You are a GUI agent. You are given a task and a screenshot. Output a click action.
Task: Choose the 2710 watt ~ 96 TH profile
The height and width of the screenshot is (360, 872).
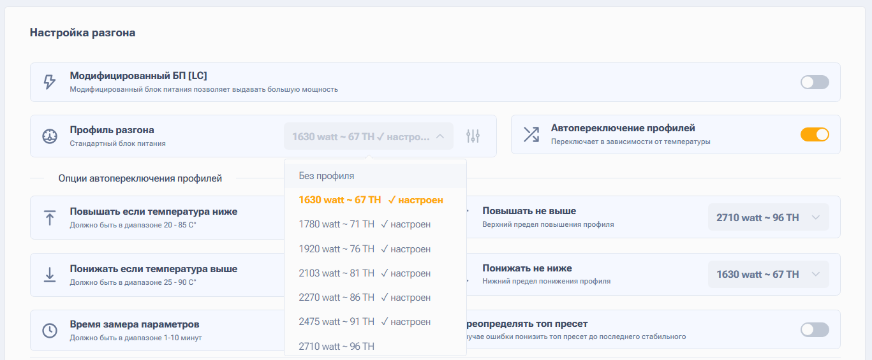pyautogui.click(x=337, y=346)
